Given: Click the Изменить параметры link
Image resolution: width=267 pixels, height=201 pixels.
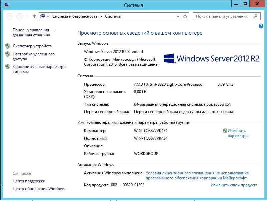Looking at the screenshot, I should (x=238, y=133).
